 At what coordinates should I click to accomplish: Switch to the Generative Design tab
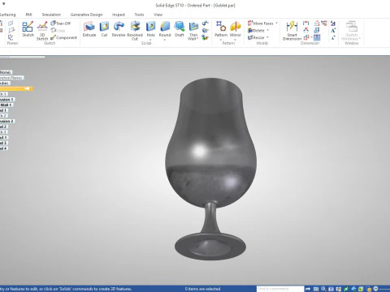click(x=86, y=15)
